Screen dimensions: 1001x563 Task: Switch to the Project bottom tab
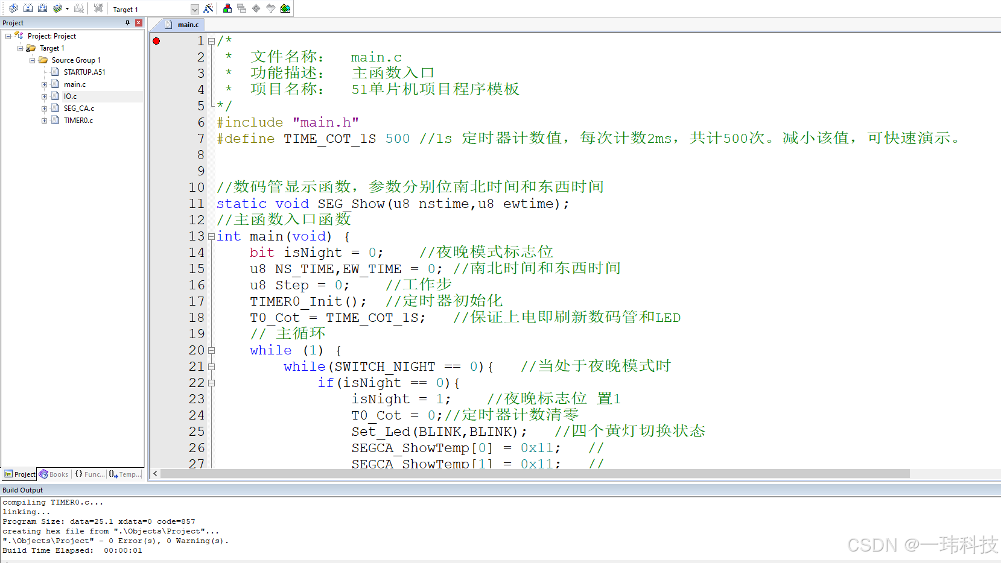pos(19,474)
